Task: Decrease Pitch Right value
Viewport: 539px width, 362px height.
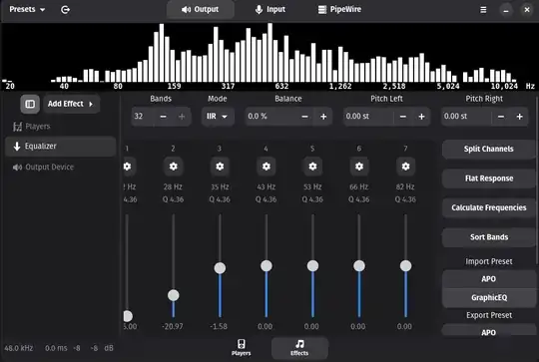Action: click(501, 117)
